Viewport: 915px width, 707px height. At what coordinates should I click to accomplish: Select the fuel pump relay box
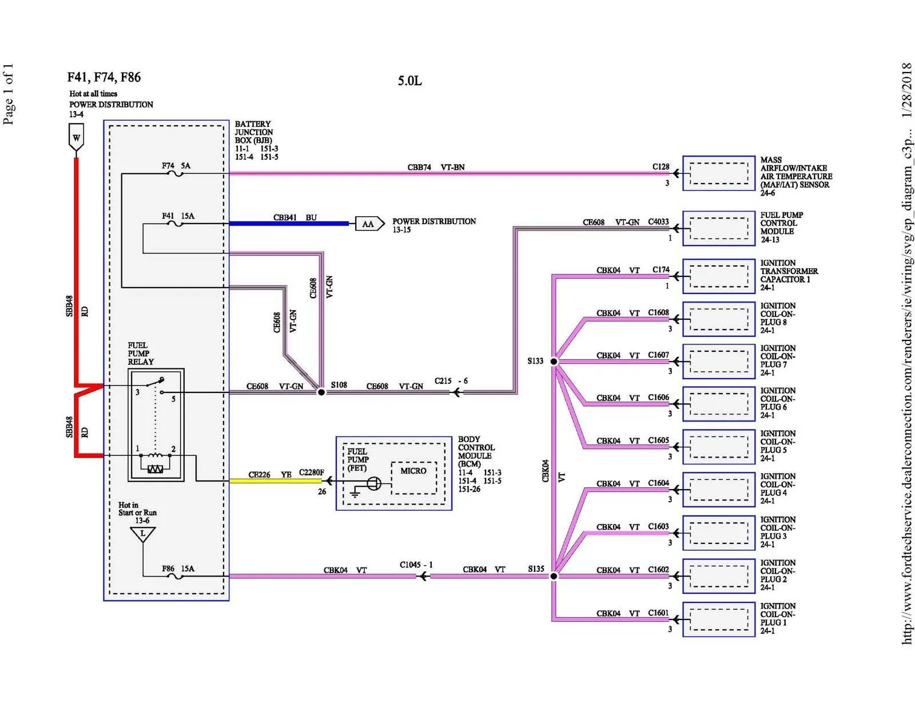[x=156, y=425]
